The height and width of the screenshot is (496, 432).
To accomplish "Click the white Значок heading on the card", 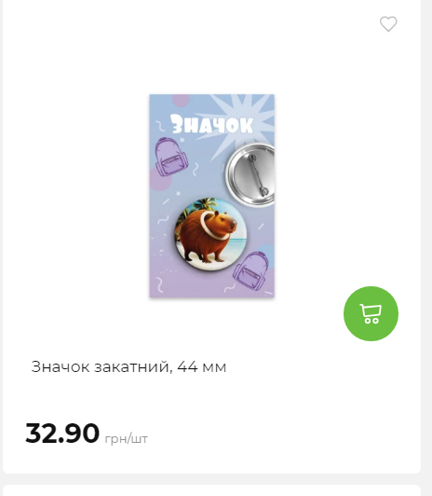I will 212,124.
